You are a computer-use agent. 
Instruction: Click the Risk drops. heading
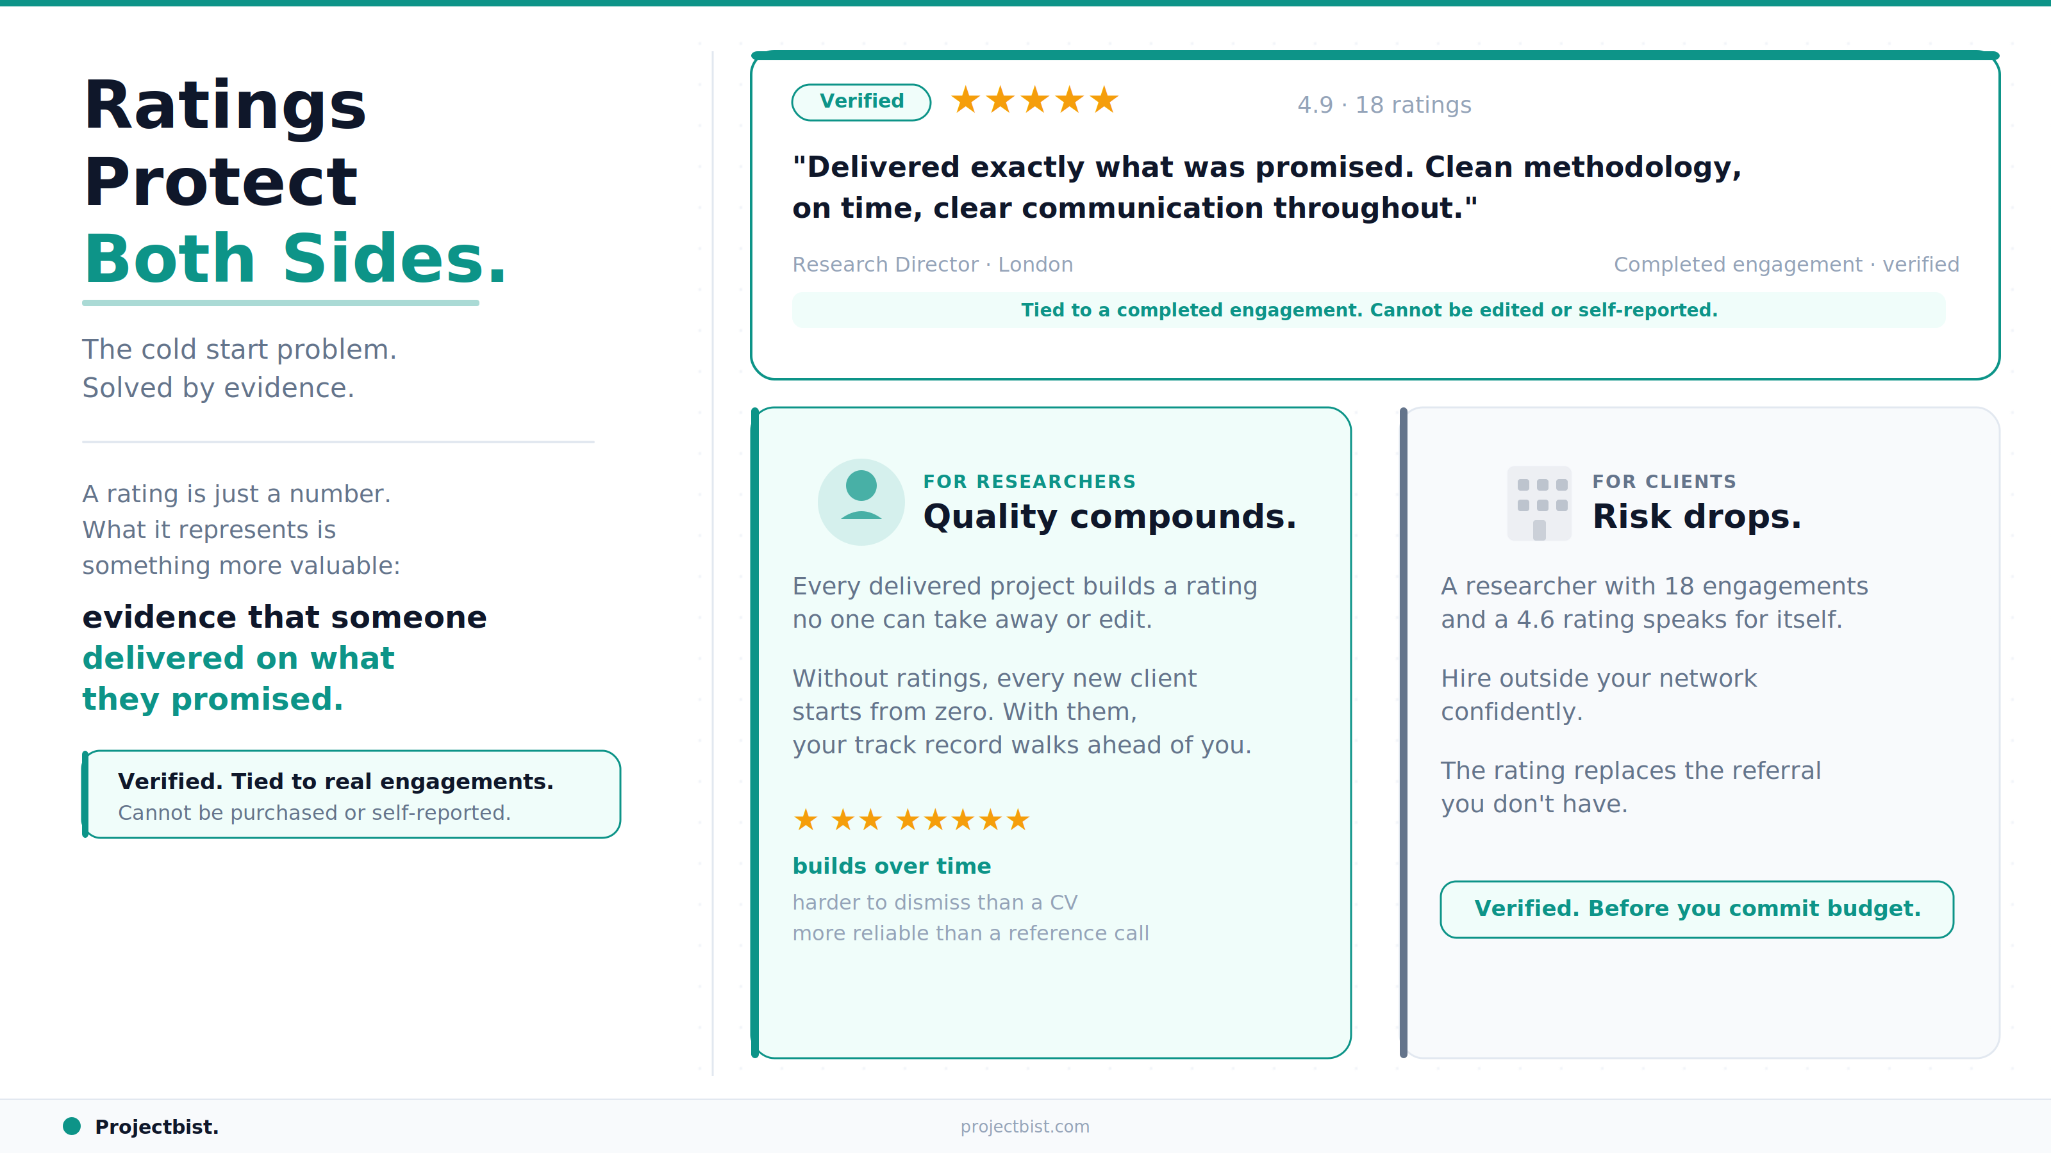tap(1696, 516)
